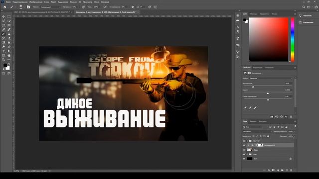Screen dimensions: 319x179
Task: Select the Move tool
Action: click(x=3, y=16)
